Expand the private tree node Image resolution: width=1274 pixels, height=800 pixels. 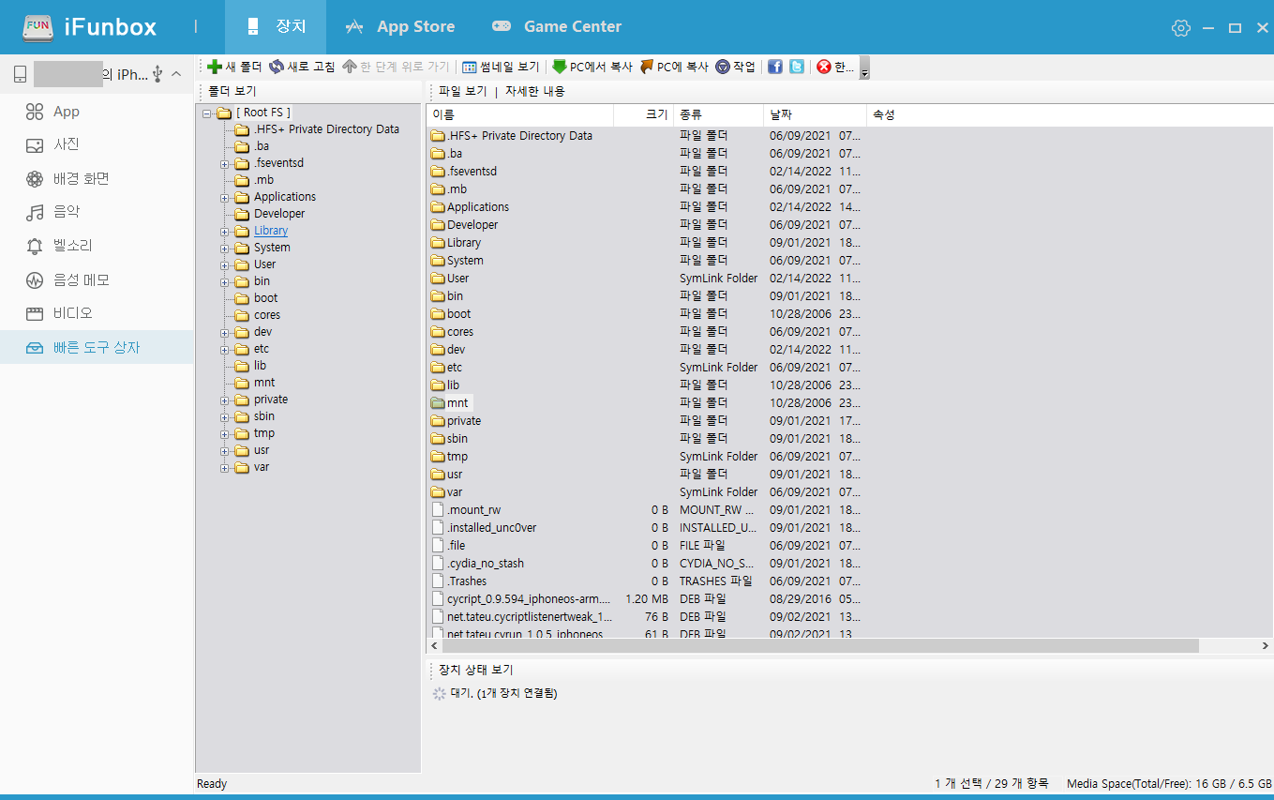point(225,400)
